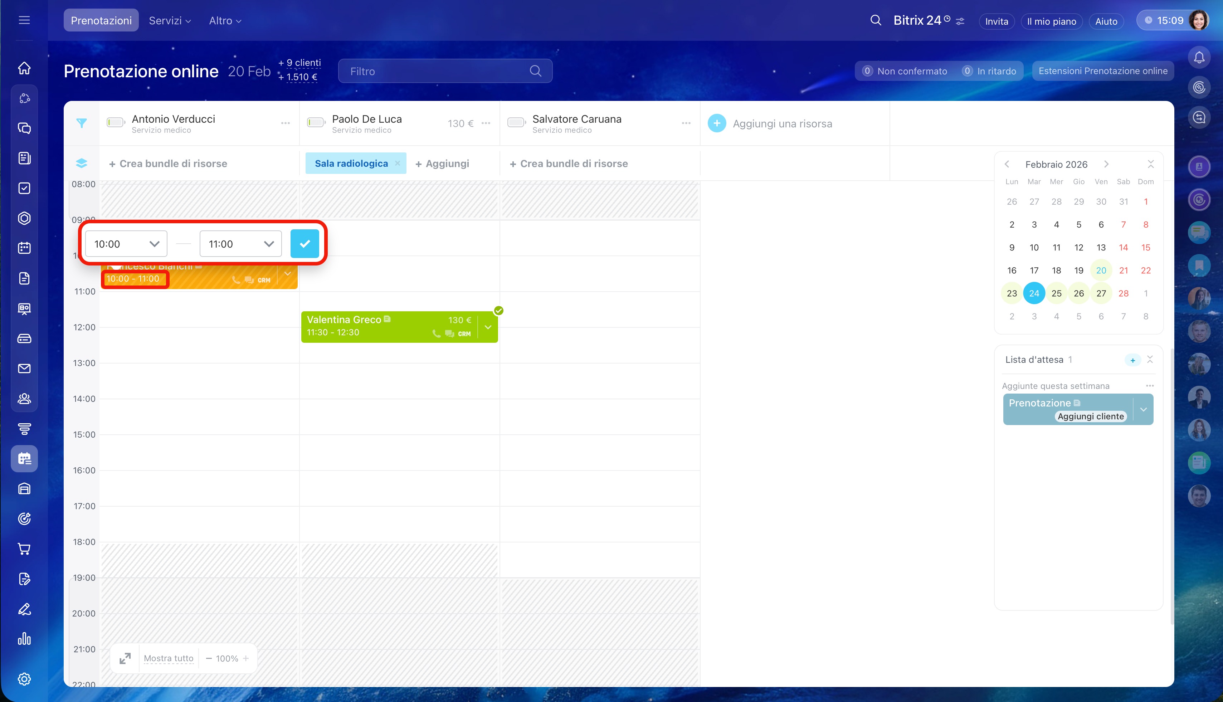Viewport: 1223px width, 702px height.
Task: Click Estensioni Prenotazione online button
Action: pos(1102,71)
